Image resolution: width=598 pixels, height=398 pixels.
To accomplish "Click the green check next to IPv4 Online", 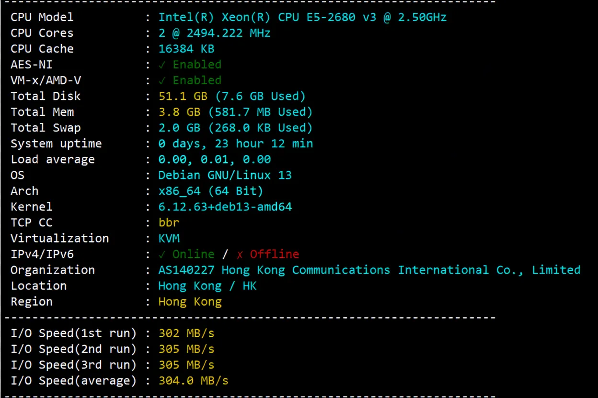I will (162, 254).
